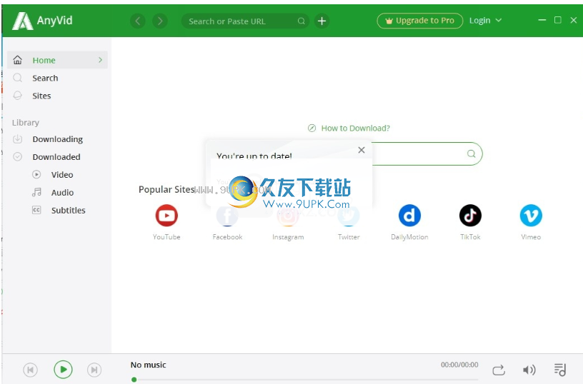Show downloaded Audio items
The width and height of the screenshot is (583, 384).
click(62, 193)
